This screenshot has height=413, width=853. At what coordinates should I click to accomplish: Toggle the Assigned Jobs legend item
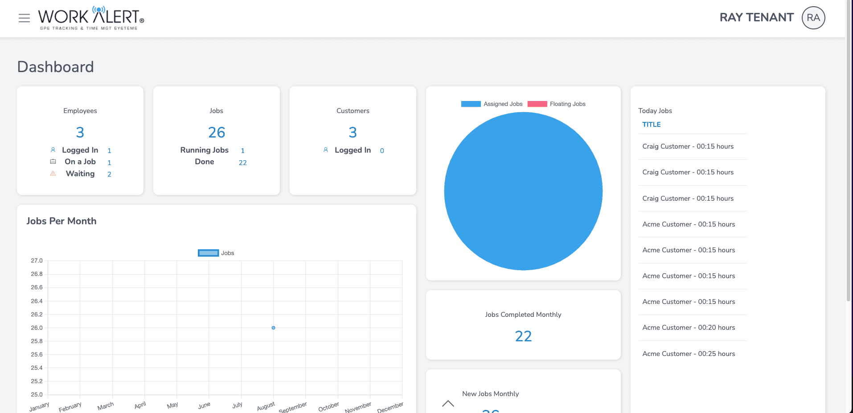tap(492, 104)
